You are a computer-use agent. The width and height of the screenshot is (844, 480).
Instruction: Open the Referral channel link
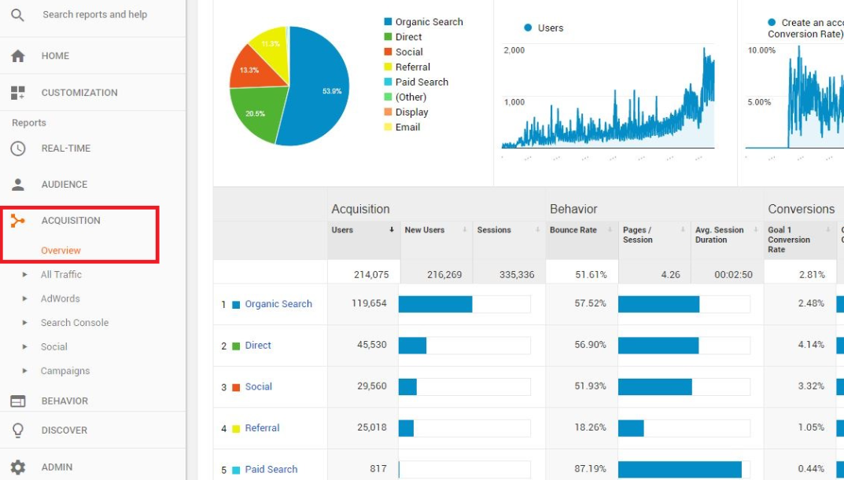click(x=262, y=428)
